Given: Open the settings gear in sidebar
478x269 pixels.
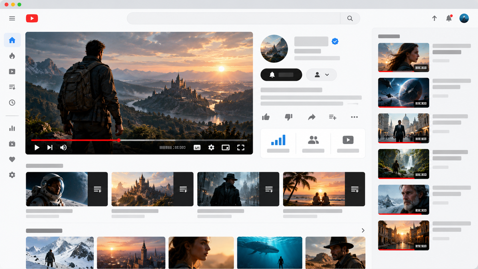Looking at the screenshot, I should point(12,175).
